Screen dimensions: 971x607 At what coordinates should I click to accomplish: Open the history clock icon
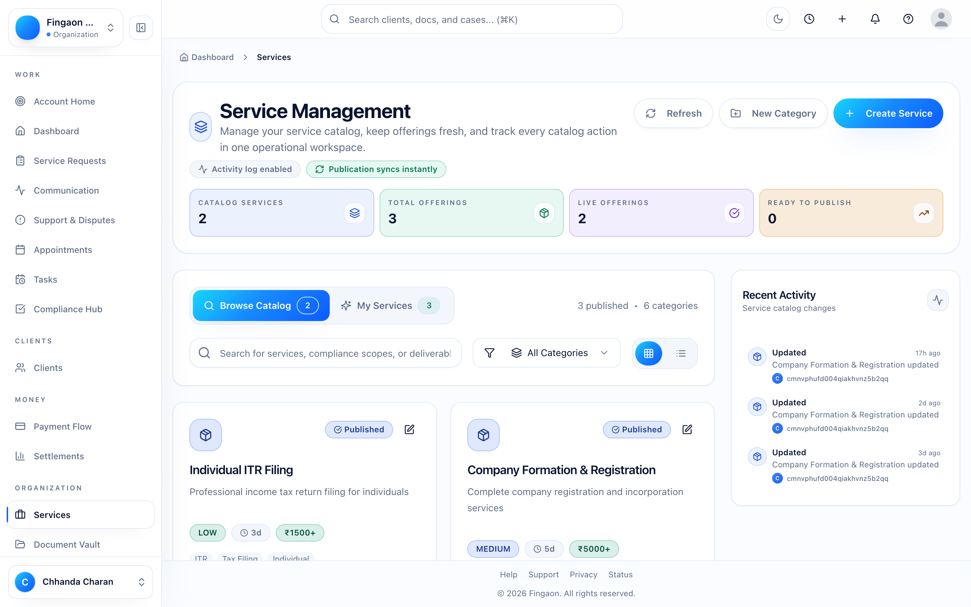click(x=809, y=19)
